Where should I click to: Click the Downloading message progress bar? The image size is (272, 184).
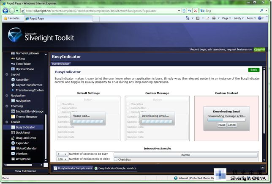226,120
